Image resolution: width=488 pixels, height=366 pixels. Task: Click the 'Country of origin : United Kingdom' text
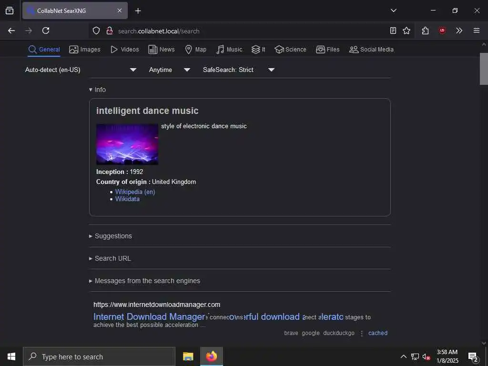pyautogui.click(x=146, y=182)
